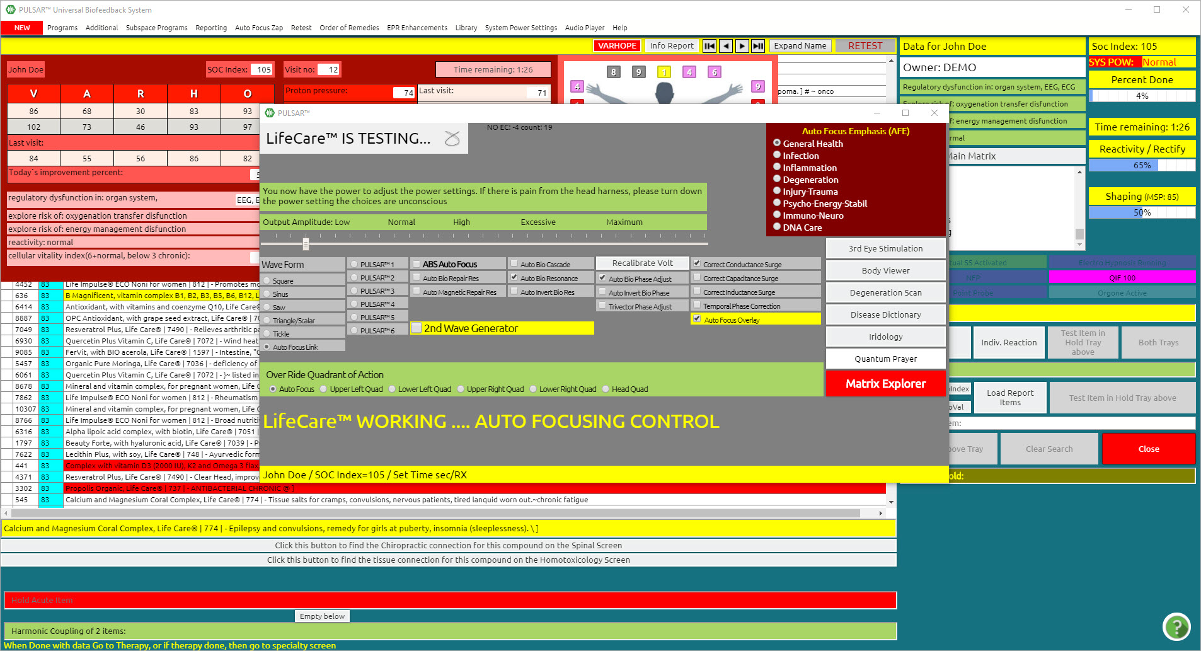Click the skip-to-first record arrow icon
This screenshot has width=1201, height=651.
tap(710, 46)
